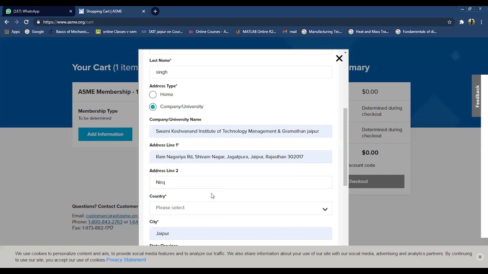Close the address form dialog with X

(x=339, y=58)
